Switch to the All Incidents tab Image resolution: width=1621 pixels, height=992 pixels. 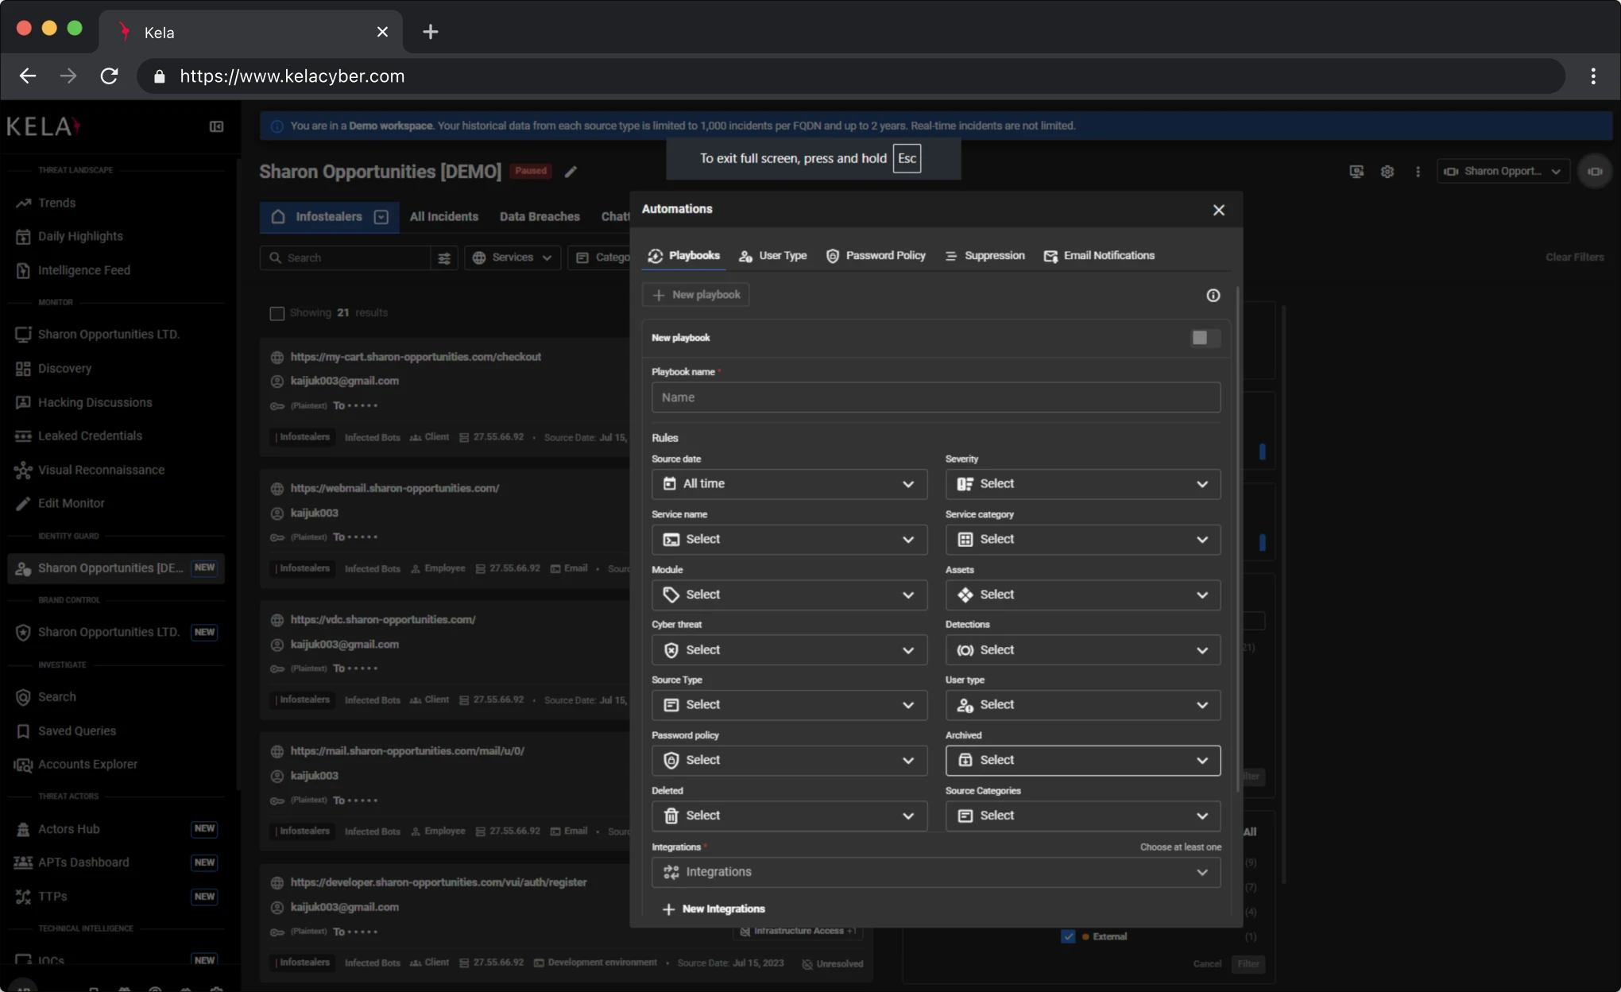(x=444, y=217)
